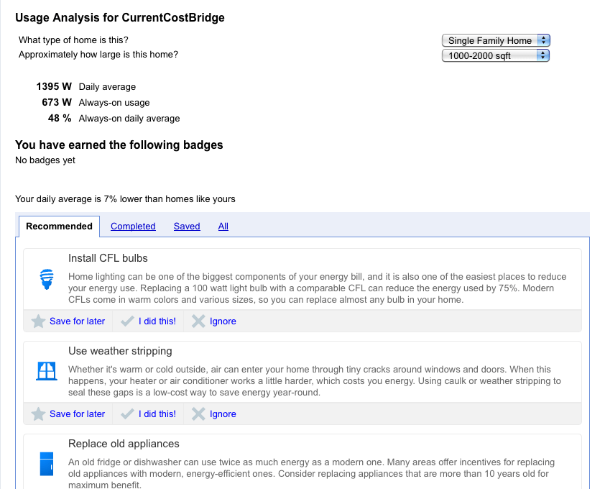Click the star icon under Install CFL bulbs

[38, 321]
